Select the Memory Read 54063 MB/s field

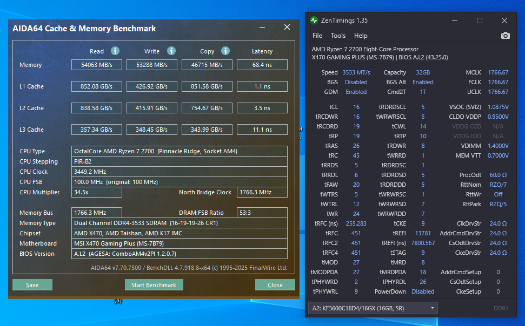(x=97, y=65)
